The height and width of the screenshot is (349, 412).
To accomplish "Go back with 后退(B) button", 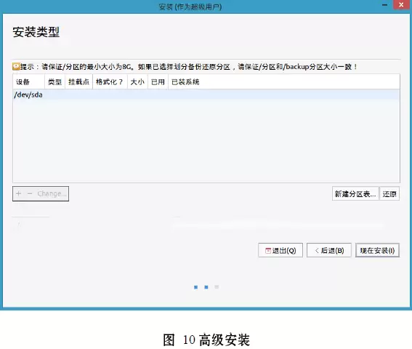I will pyautogui.click(x=329, y=250).
